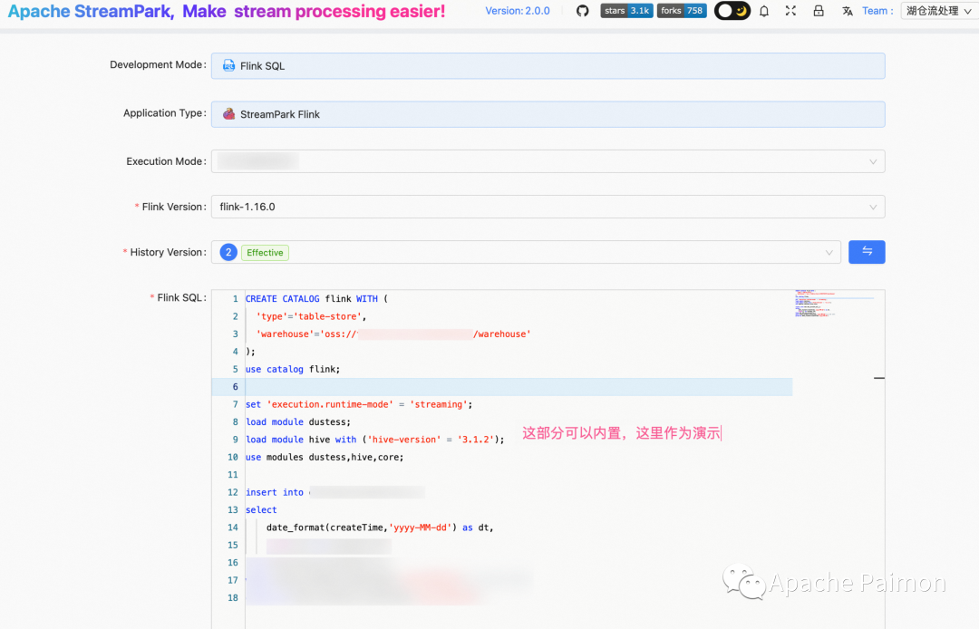Place the cursor on empty line 6
Screen dimensions: 979x629
pos(519,387)
